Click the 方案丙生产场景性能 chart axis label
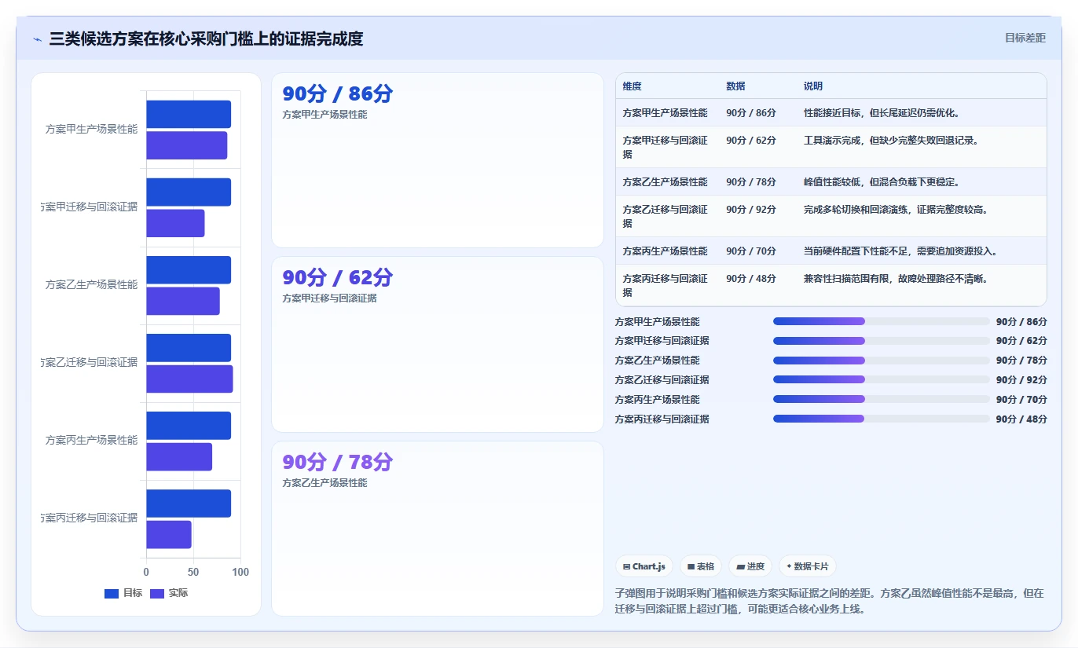The height and width of the screenshot is (648, 1078). [x=91, y=440]
